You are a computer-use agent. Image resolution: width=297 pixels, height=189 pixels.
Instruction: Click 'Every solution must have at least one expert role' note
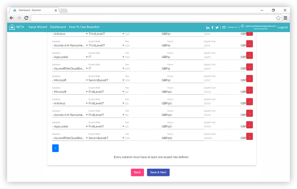[x=151, y=157]
